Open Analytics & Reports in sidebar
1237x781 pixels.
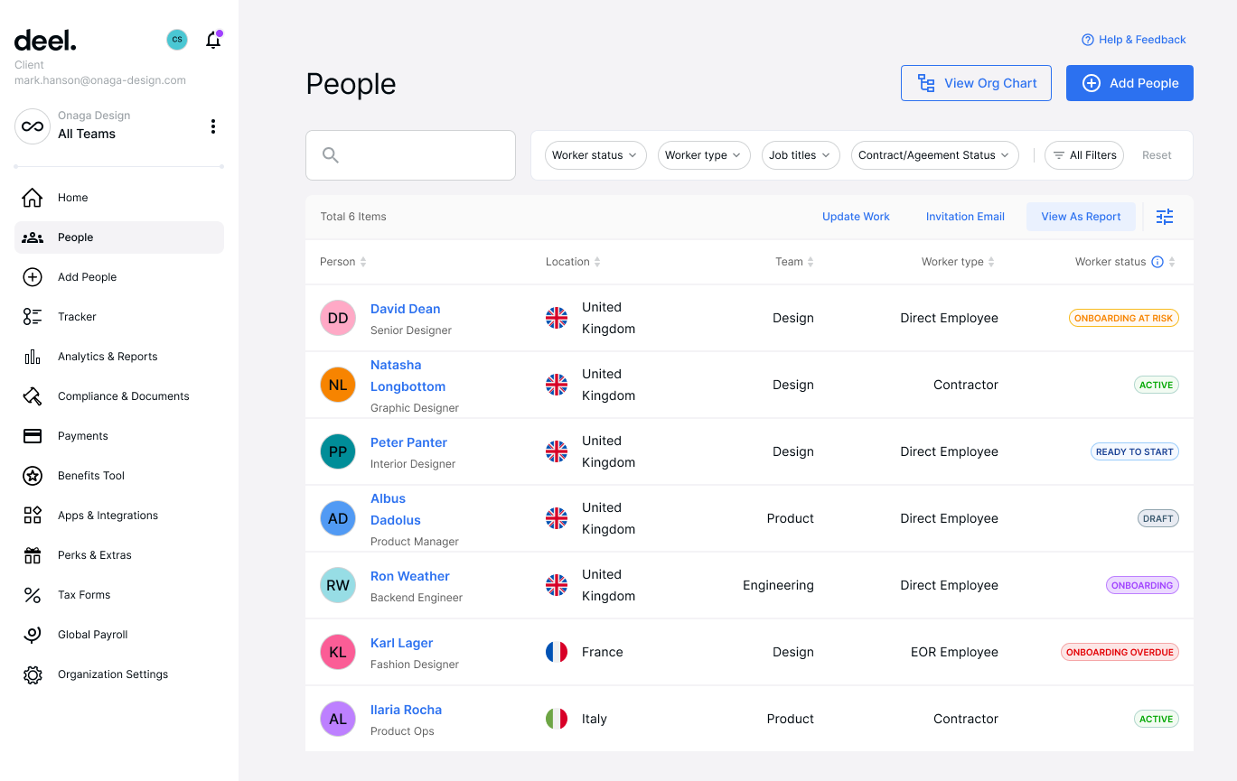pyautogui.click(x=33, y=356)
